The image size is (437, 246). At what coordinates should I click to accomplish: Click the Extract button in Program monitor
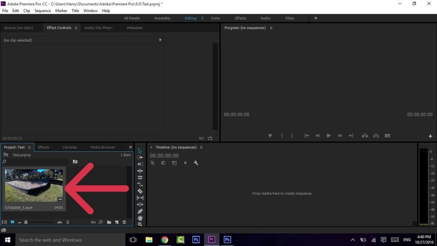[x=376, y=136]
